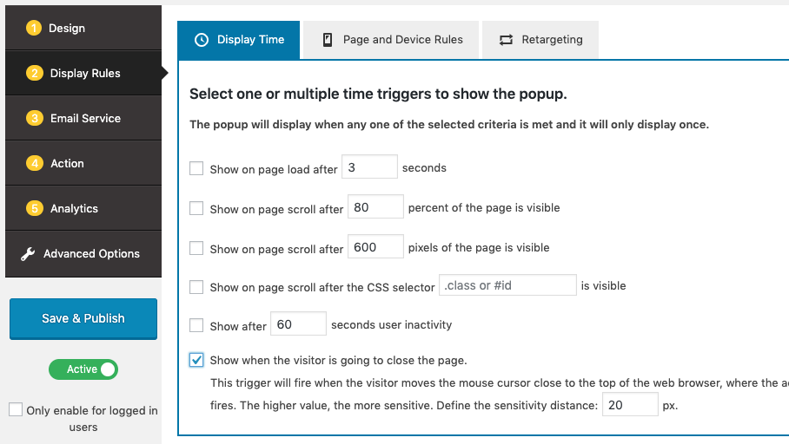Open the Analytics section in sidebar
The image size is (789, 444).
pos(74,209)
